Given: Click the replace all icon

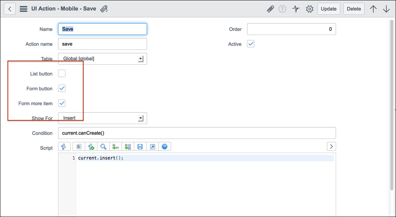Looking at the screenshot, I should (128, 146).
